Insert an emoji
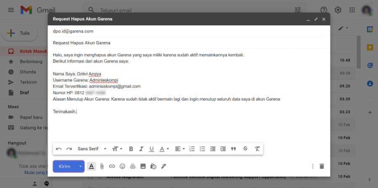Viewport: 378px width, 188px height. click(x=123, y=166)
